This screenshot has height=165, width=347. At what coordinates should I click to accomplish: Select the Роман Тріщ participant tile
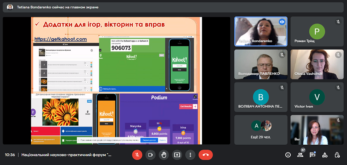click(x=317, y=32)
